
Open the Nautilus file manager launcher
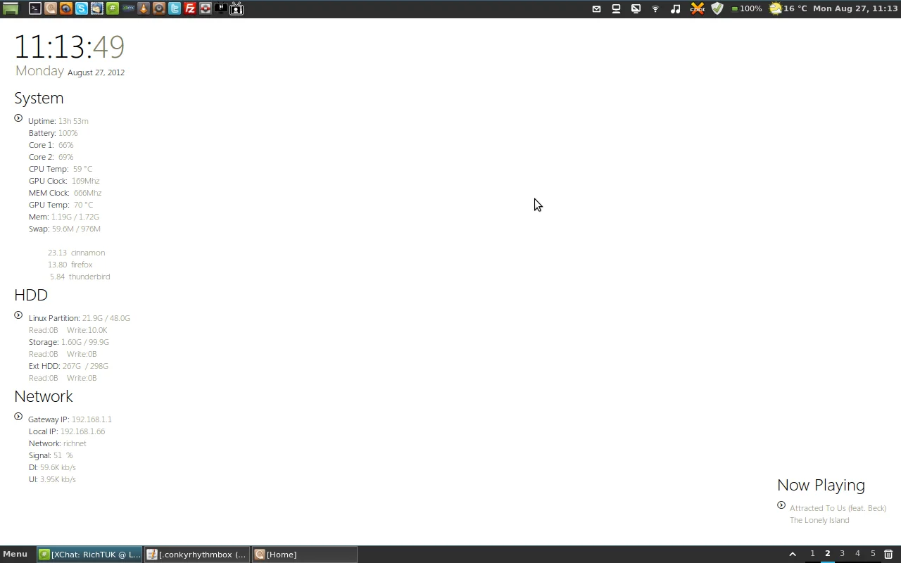50,8
